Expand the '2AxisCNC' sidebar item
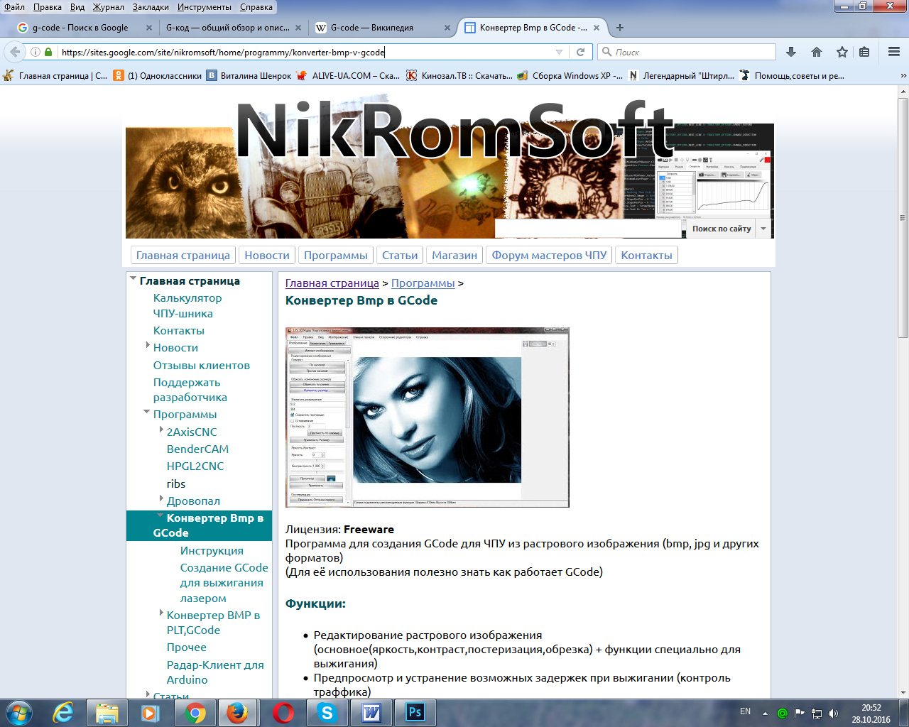 [161, 430]
